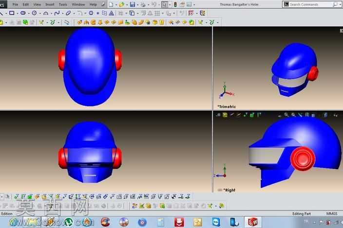This screenshot has width=343, height=228.
Task: Expand the Save dropdown arrow
Action: click(137, 4)
